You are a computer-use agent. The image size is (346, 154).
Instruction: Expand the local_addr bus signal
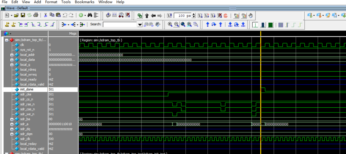[12, 55]
